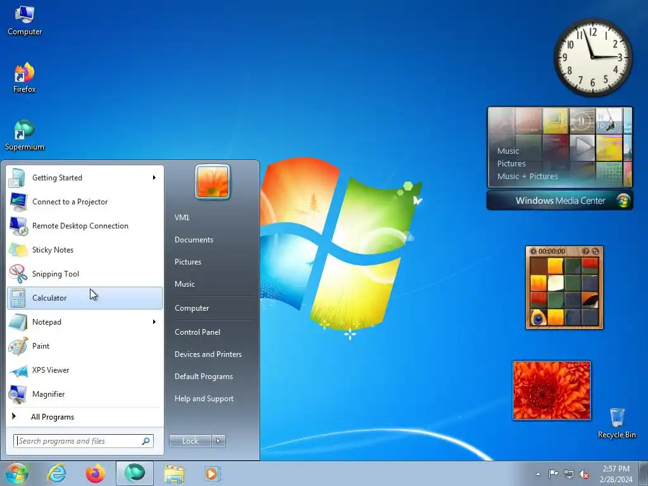Open Music from Start menu
Image resolution: width=648 pixels, height=486 pixels.
click(184, 284)
